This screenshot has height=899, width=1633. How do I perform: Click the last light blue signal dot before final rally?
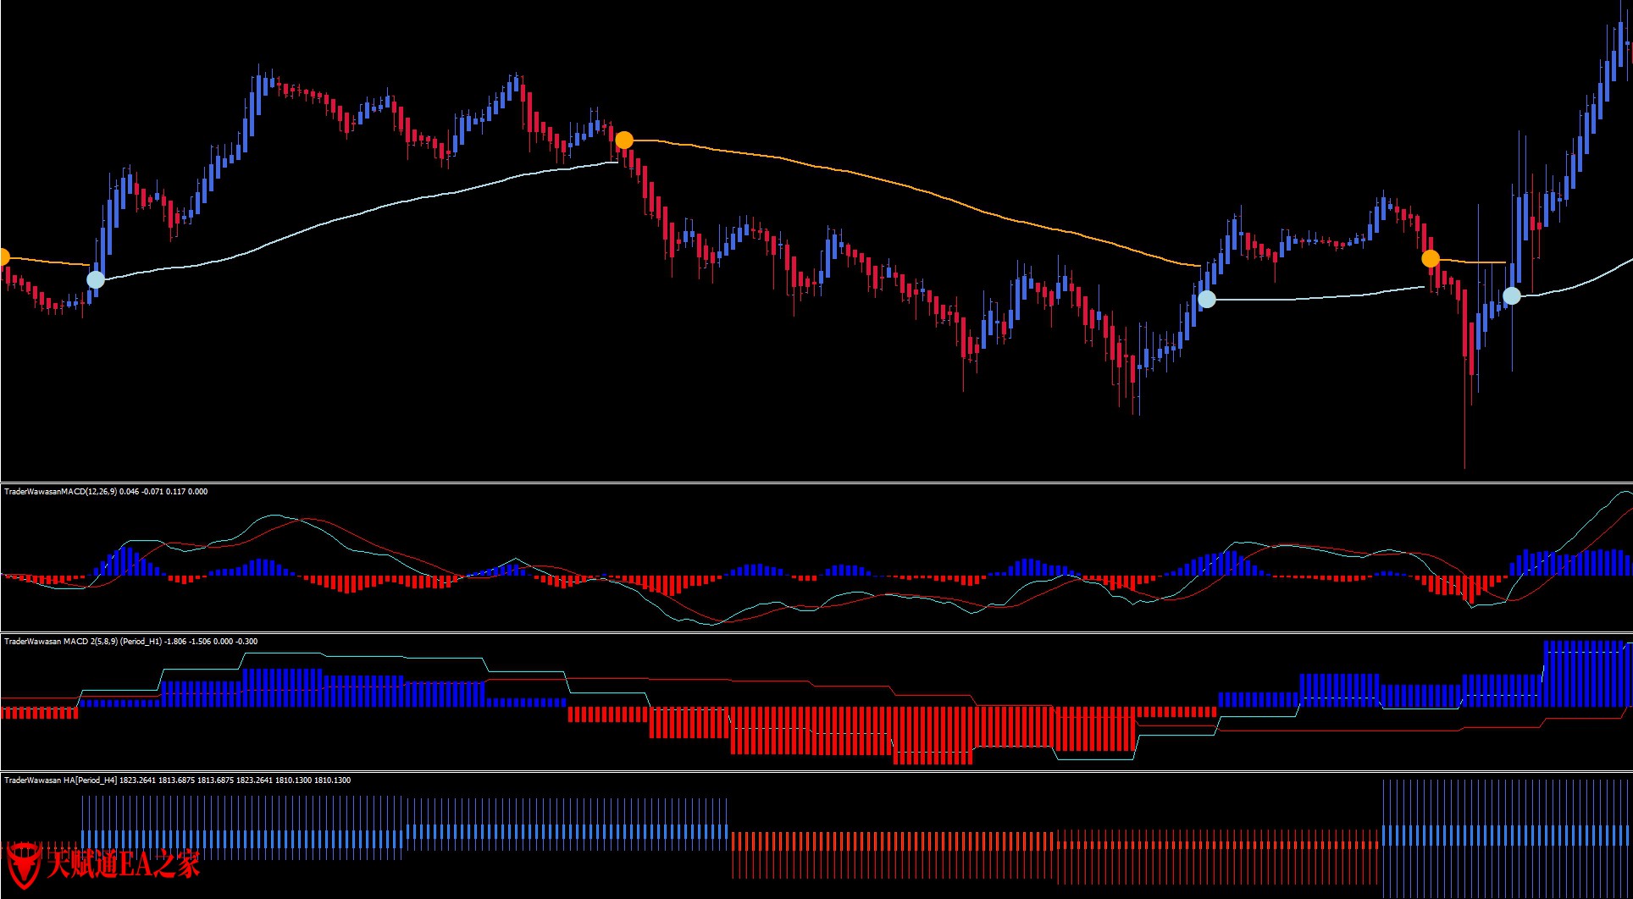coord(1512,295)
